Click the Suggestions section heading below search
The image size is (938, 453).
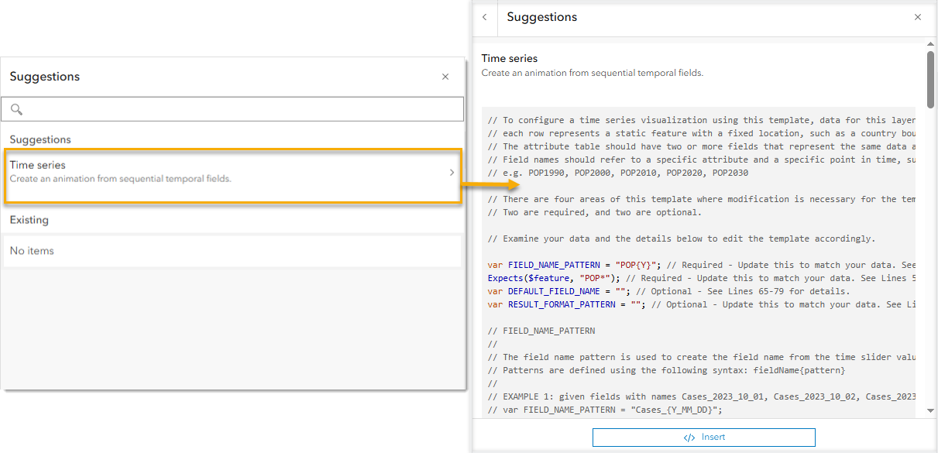click(x=40, y=139)
